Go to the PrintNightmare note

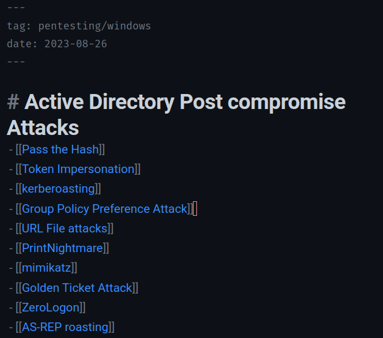pyautogui.click(x=62, y=248)
